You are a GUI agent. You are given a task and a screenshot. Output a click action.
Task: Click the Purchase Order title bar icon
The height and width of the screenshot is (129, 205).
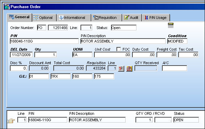(x=7, y=7)
